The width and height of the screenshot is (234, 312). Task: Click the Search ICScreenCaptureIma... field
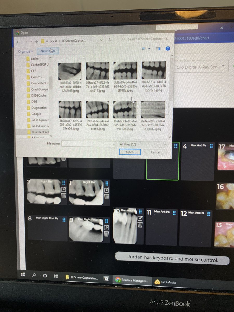146,39
